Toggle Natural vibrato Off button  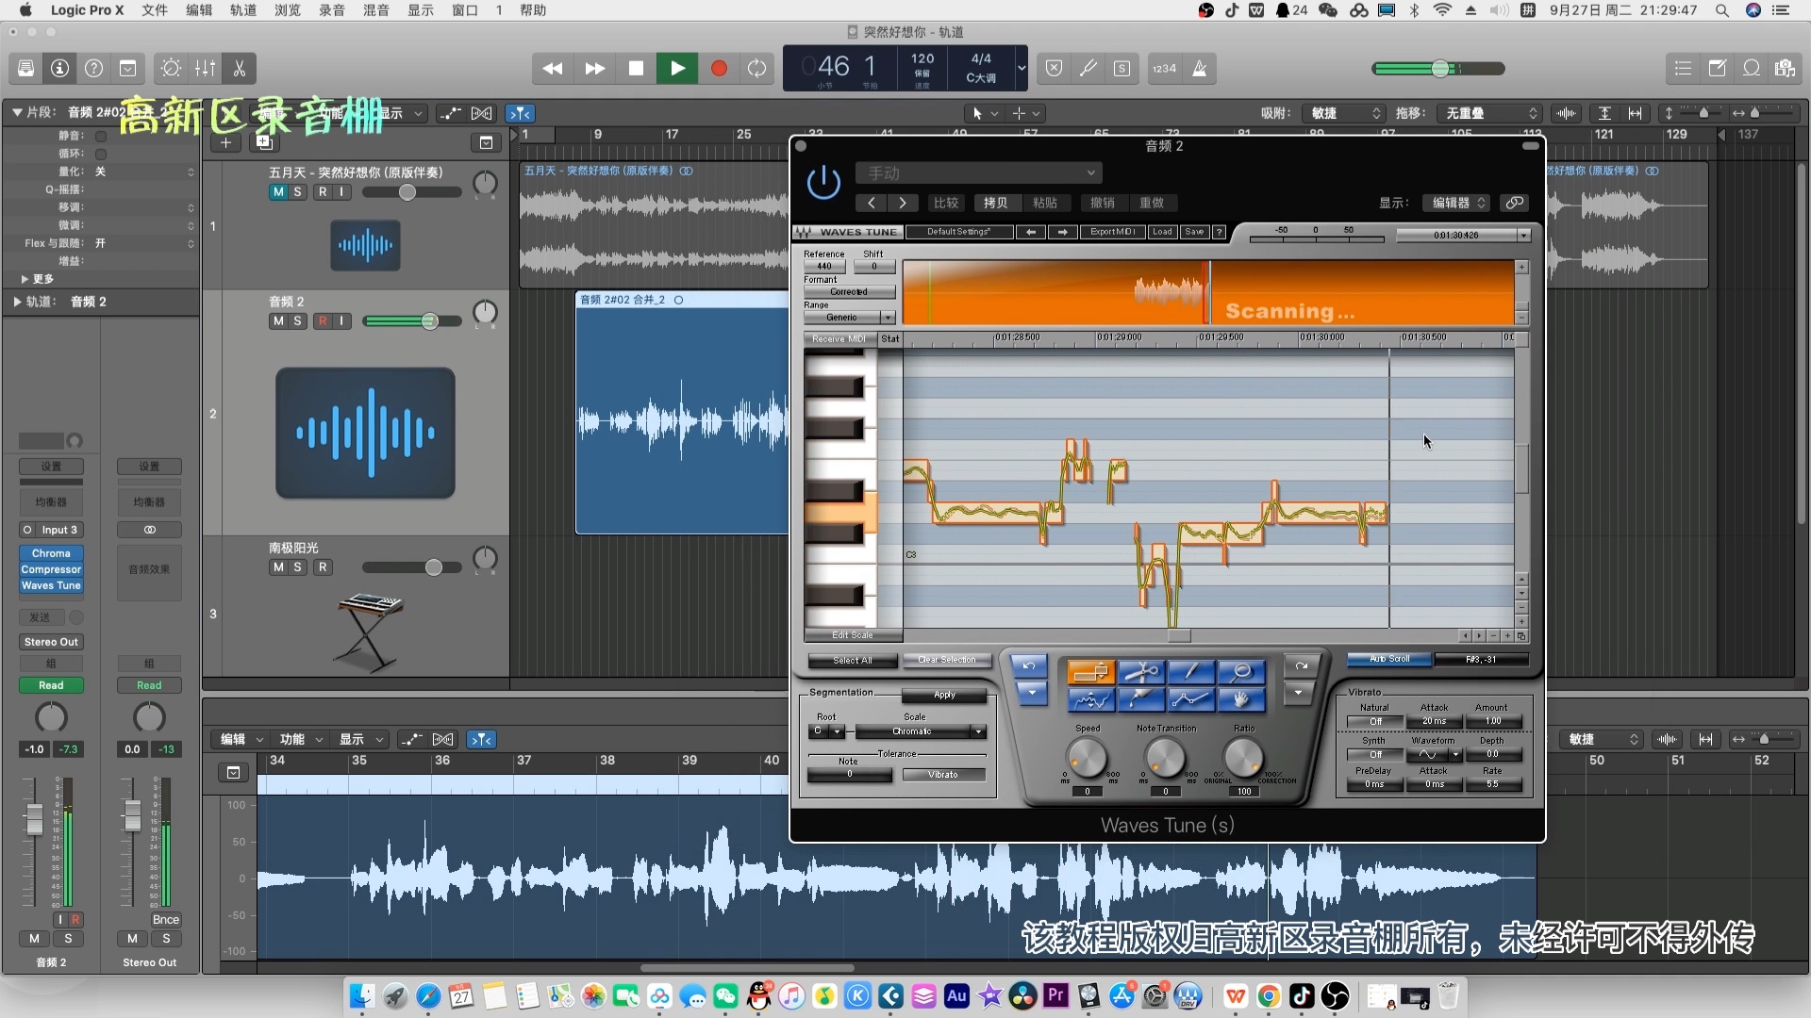click(1375, 721)
